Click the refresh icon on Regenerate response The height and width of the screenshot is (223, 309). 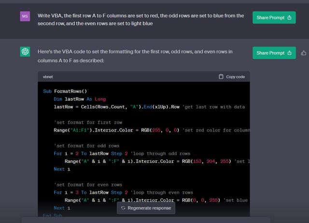pyautogui.click(x=123, y=208)
